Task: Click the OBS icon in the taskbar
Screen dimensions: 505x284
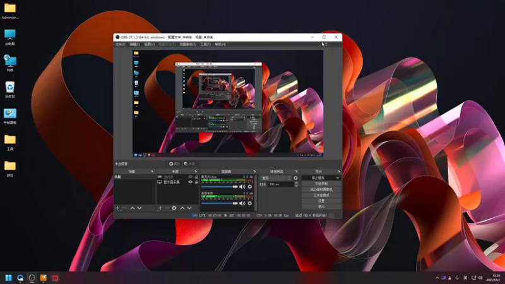Action: [32, 278]
